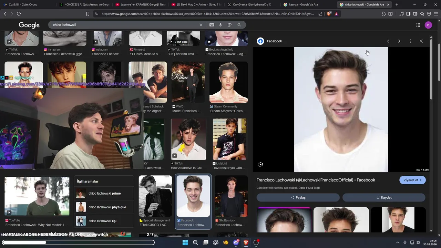The width and height of the screenshot is (441, 248).
Task: Switch to the OnlyDrama X tab
Action: click(x=252, y=4)
